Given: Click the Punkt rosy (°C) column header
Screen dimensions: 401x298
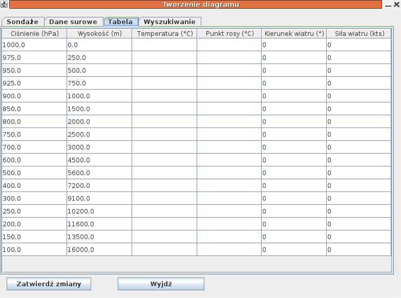Looking at the screenshot, I should tap(229, 33).
